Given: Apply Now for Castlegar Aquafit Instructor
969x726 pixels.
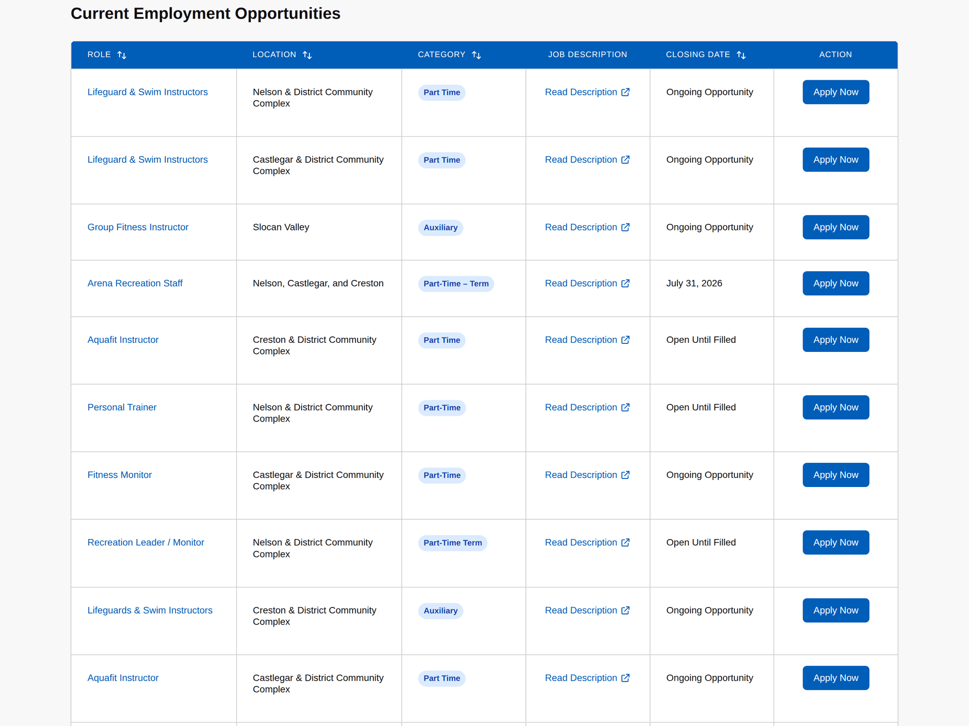Looking at the screenshot, I should 836,678.
